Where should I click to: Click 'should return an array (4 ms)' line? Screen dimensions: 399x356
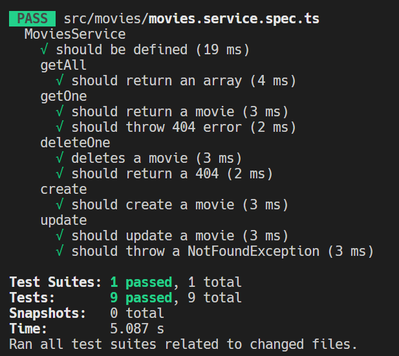point(184,81)
